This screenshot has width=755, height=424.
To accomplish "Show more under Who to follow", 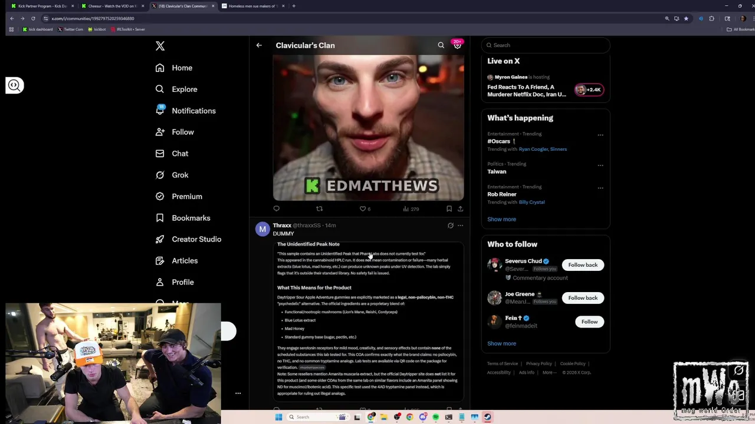I will coord(501,343).
